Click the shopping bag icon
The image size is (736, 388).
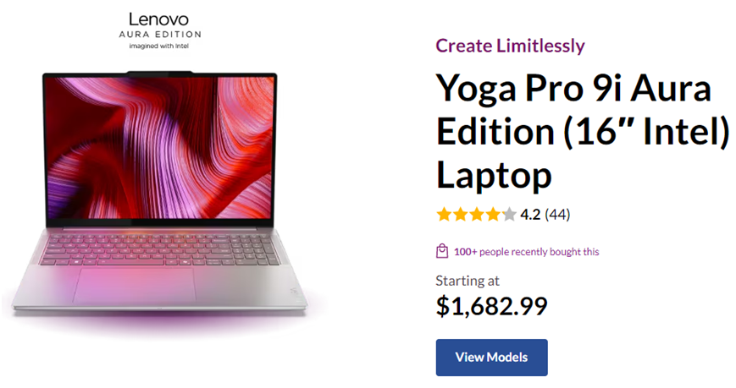coord(441,251)
